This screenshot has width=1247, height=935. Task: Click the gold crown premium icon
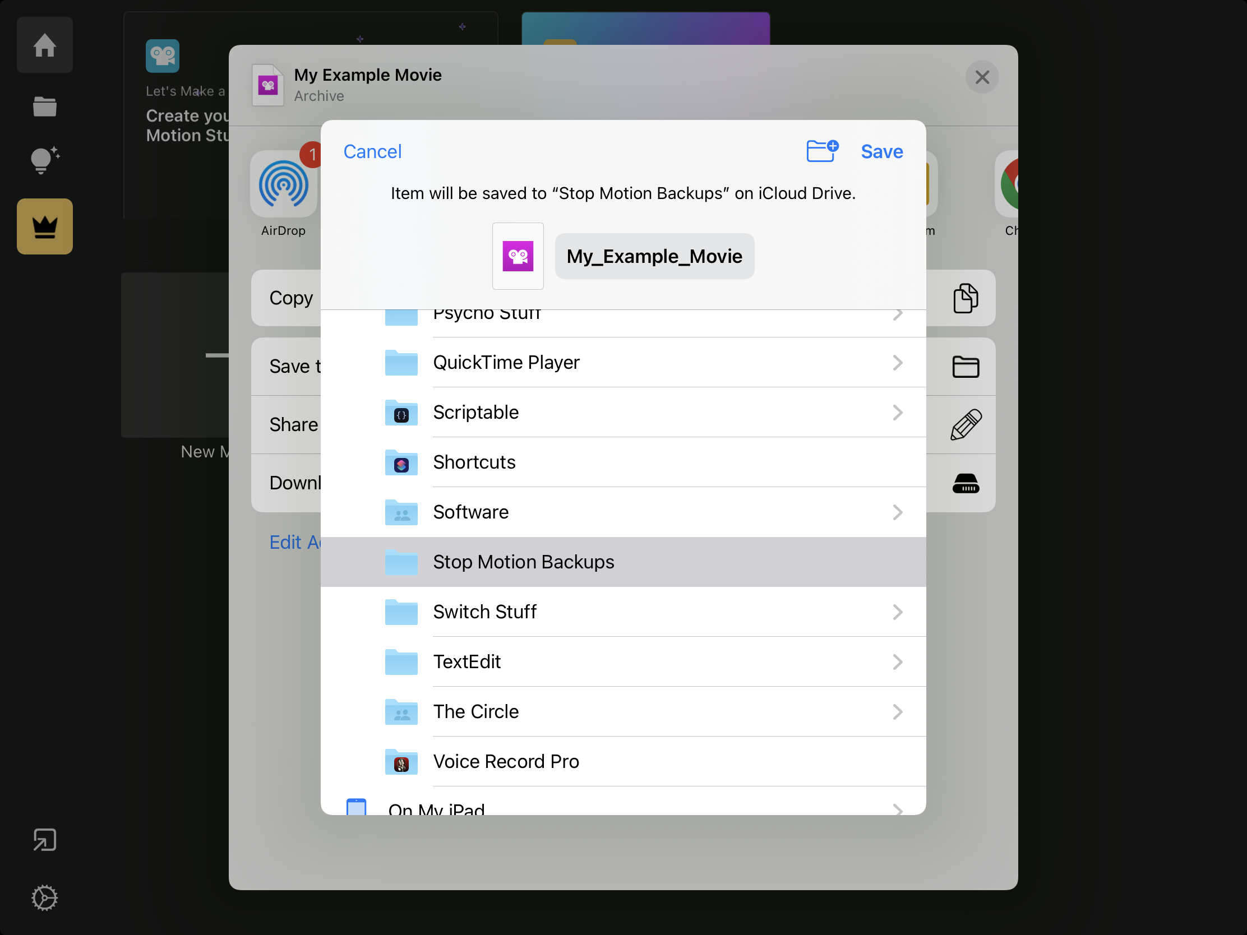click(44, 226)
